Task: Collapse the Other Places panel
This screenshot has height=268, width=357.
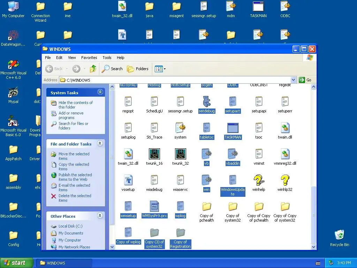Action: tap(100, 216)
